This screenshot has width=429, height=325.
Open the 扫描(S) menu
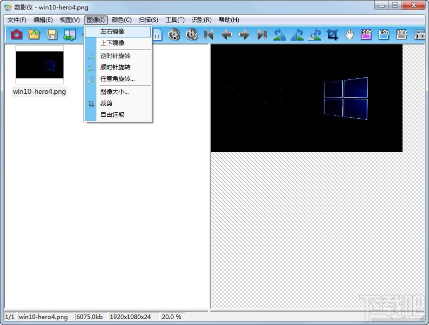pyautogui.click(x=148, y=20)
